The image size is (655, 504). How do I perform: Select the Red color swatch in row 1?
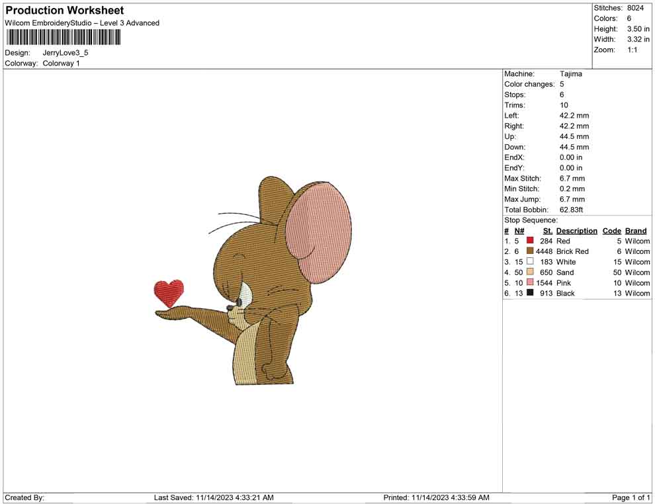529,241
